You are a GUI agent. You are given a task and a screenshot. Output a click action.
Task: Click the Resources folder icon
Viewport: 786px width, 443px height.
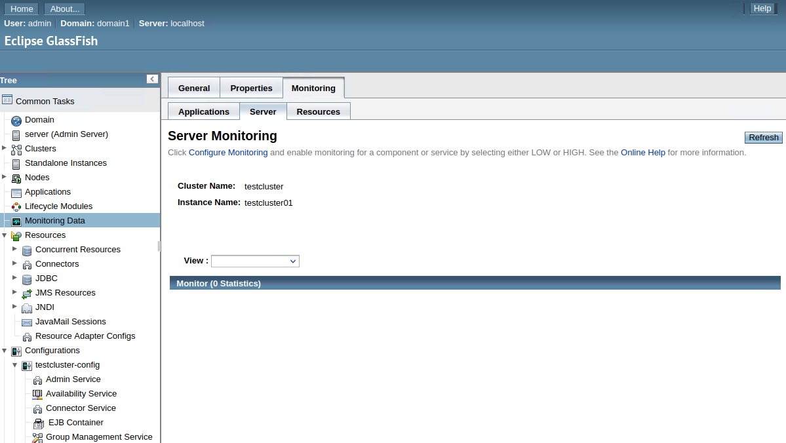[16, 236]
